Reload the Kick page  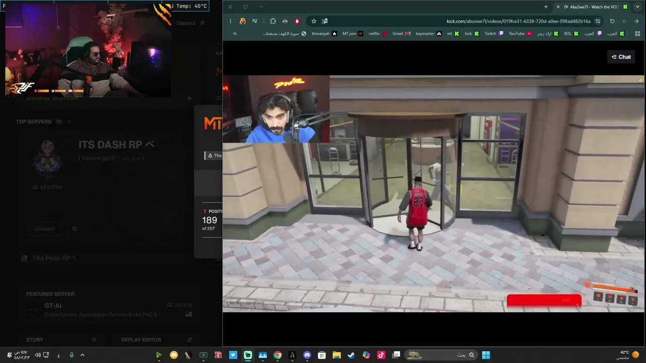click(612, 21)
